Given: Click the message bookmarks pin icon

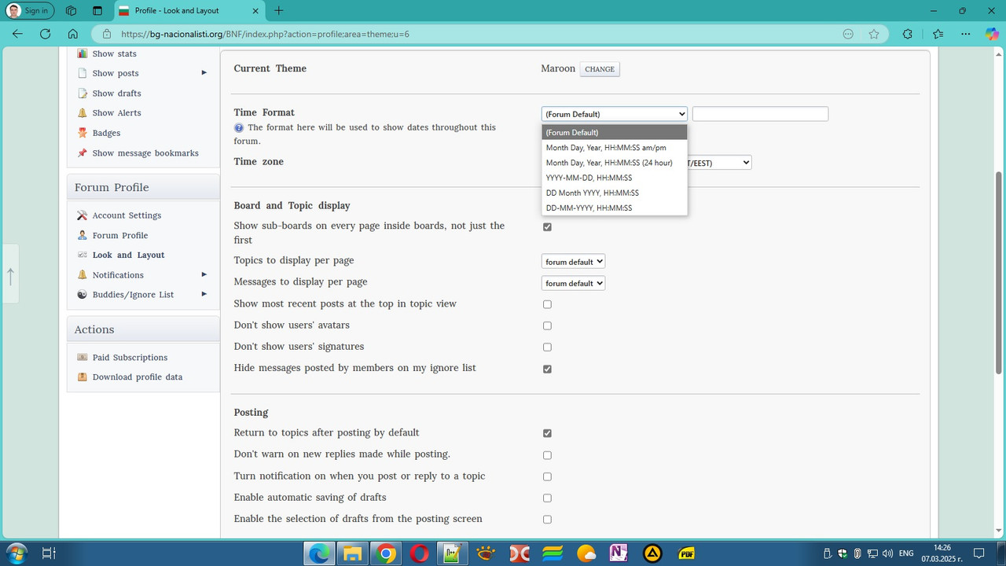Looking at the screenshot, I should 83,153.
